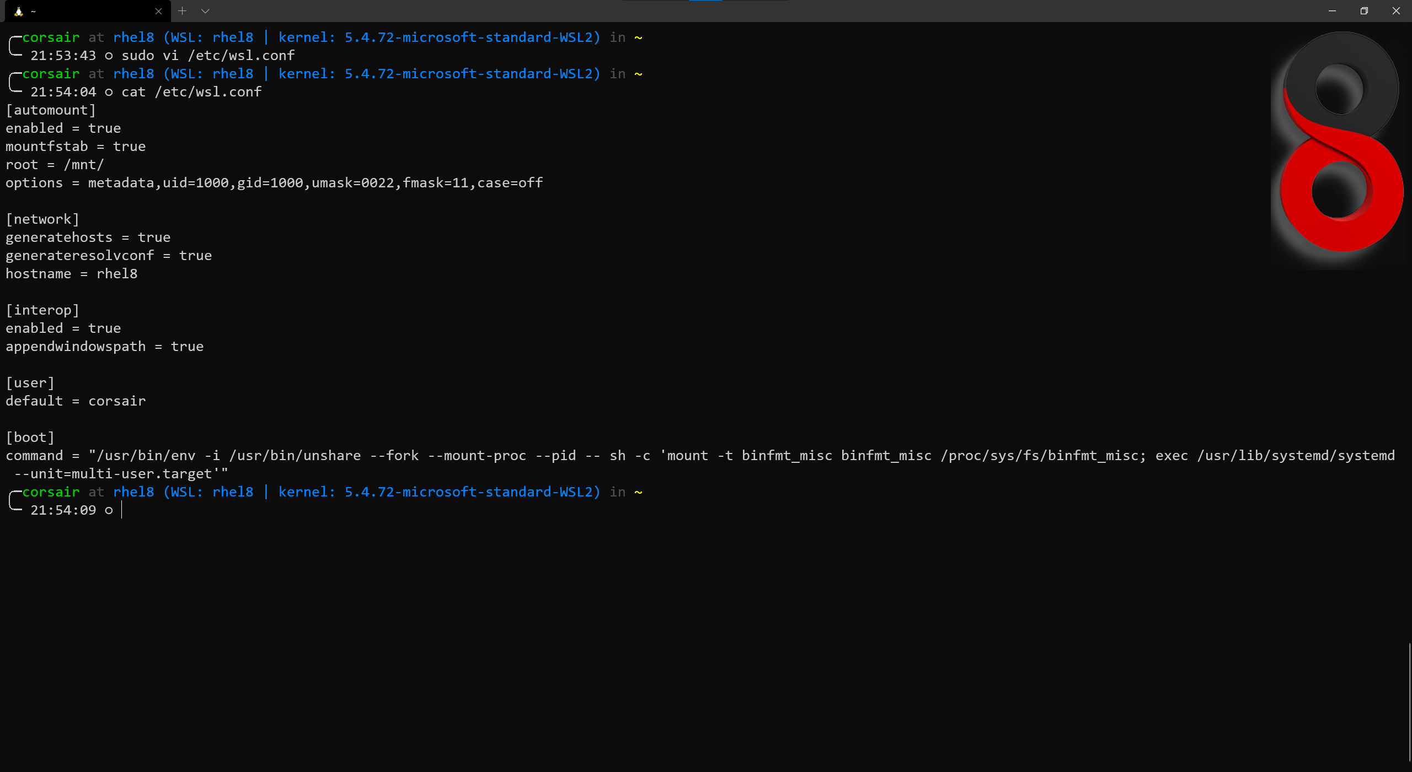Click the minimize window icon
Viewport: 1412px width, 772px height.
[1331, 11]
